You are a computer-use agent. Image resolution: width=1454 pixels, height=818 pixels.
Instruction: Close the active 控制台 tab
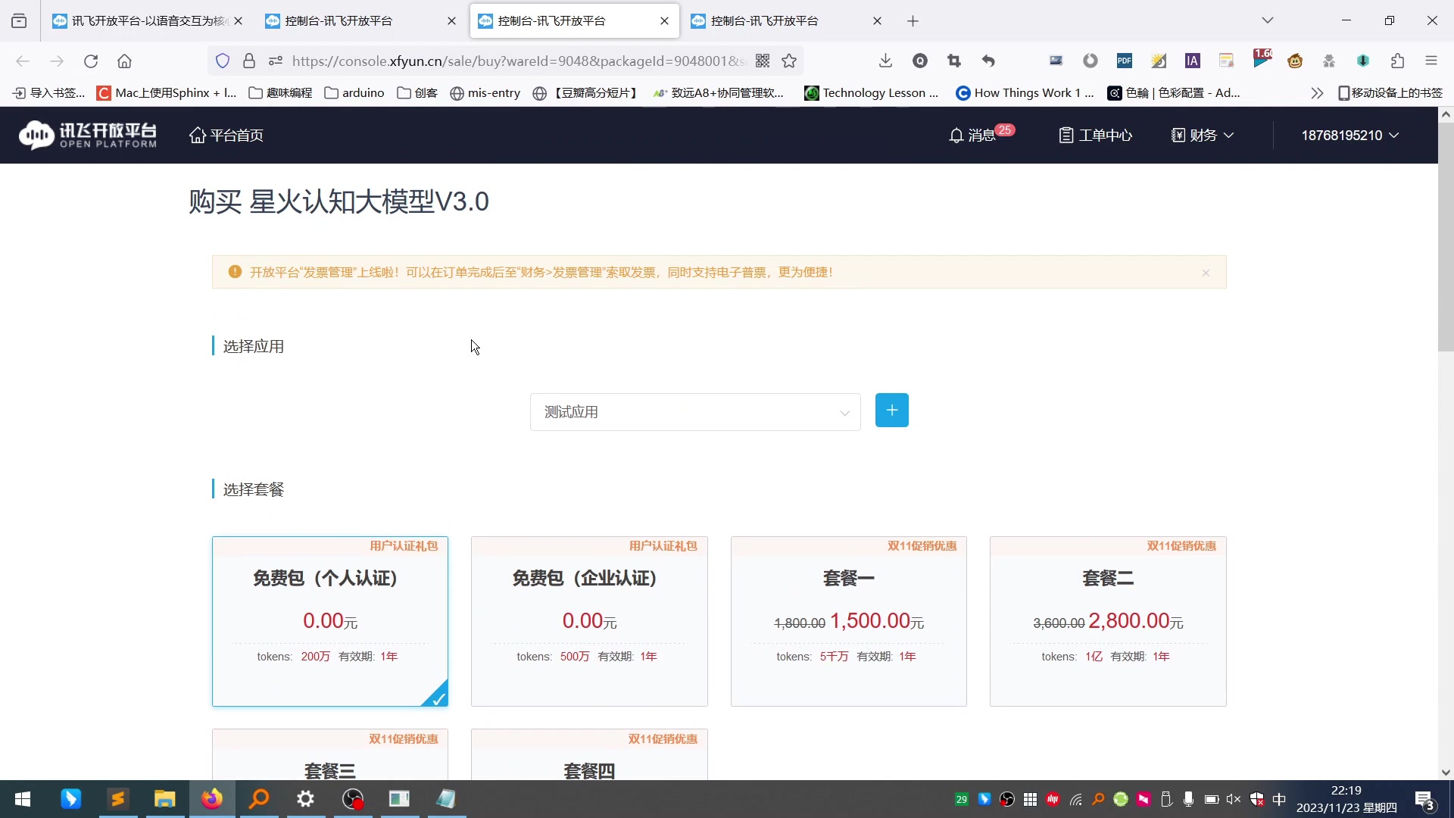click(x=664, y=21)
